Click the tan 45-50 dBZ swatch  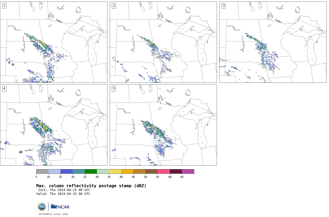139,171
